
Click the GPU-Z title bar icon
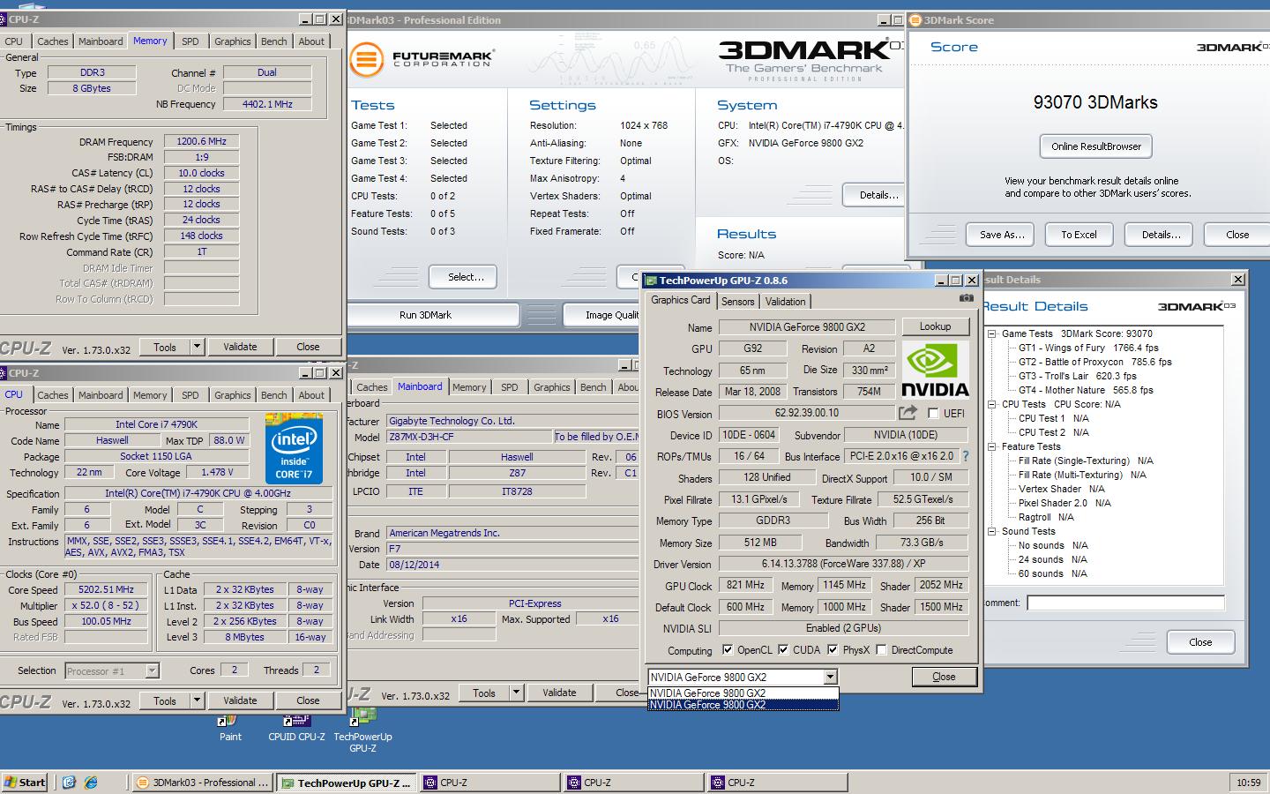point(652,281)
